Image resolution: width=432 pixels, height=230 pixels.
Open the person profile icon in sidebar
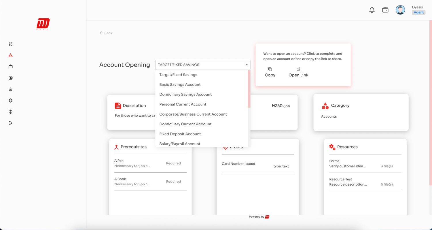point(11,89)
